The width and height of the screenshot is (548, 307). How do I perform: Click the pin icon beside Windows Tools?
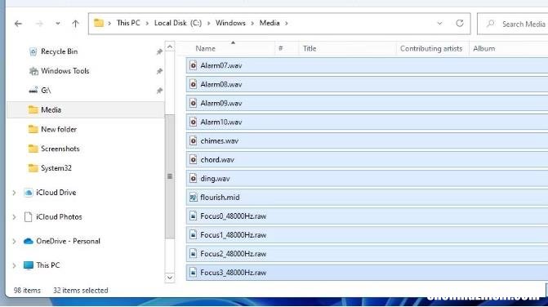click(159, 71)
